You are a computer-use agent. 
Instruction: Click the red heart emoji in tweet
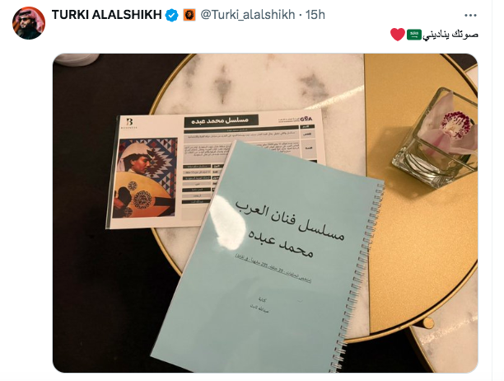pos(398,35)
